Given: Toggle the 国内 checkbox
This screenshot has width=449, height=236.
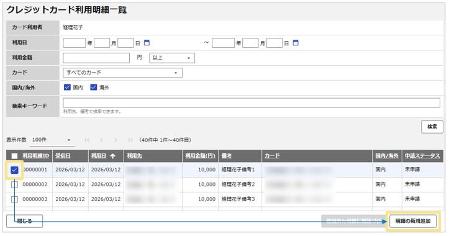Looking at the screenshot, I should tap(67, 88).
